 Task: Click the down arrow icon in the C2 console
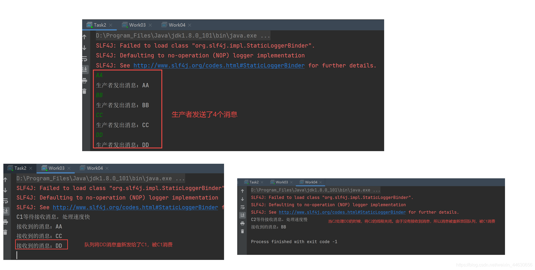pos(243,199)
